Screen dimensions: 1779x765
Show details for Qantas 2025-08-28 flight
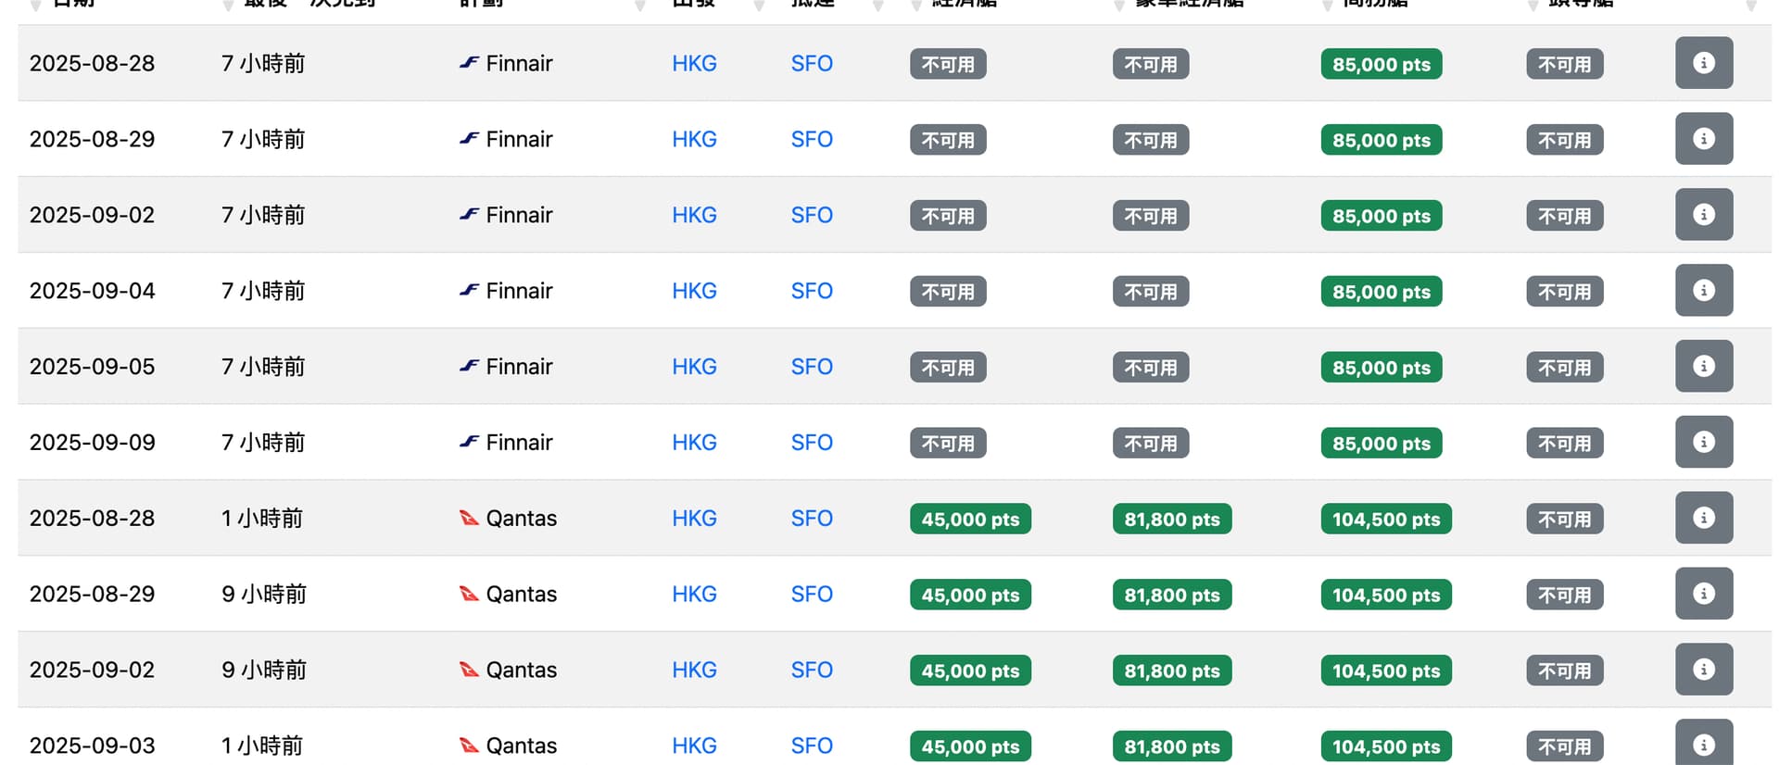click(1703, 519)
